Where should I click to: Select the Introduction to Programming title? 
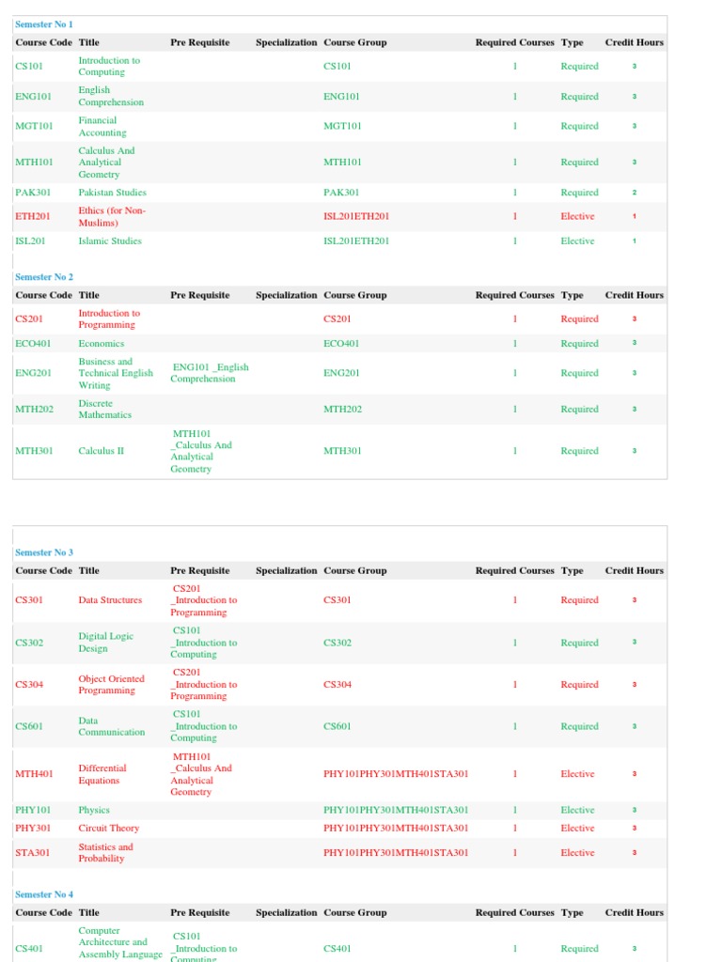(109, 319)
